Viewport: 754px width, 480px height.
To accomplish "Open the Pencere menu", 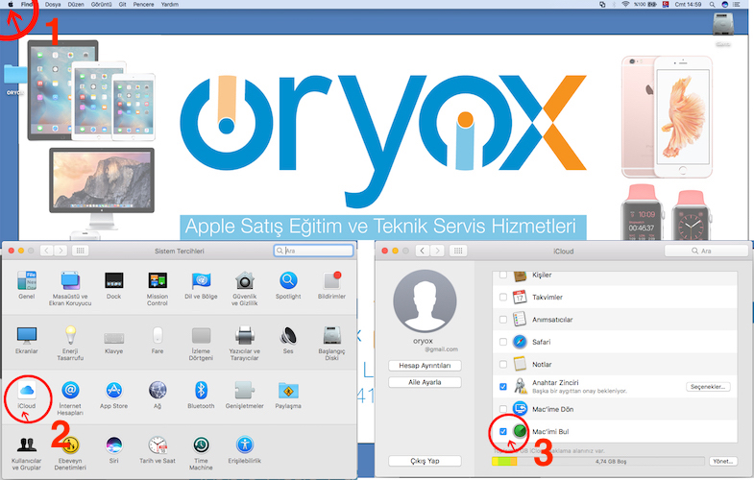I will coord(144,5).
